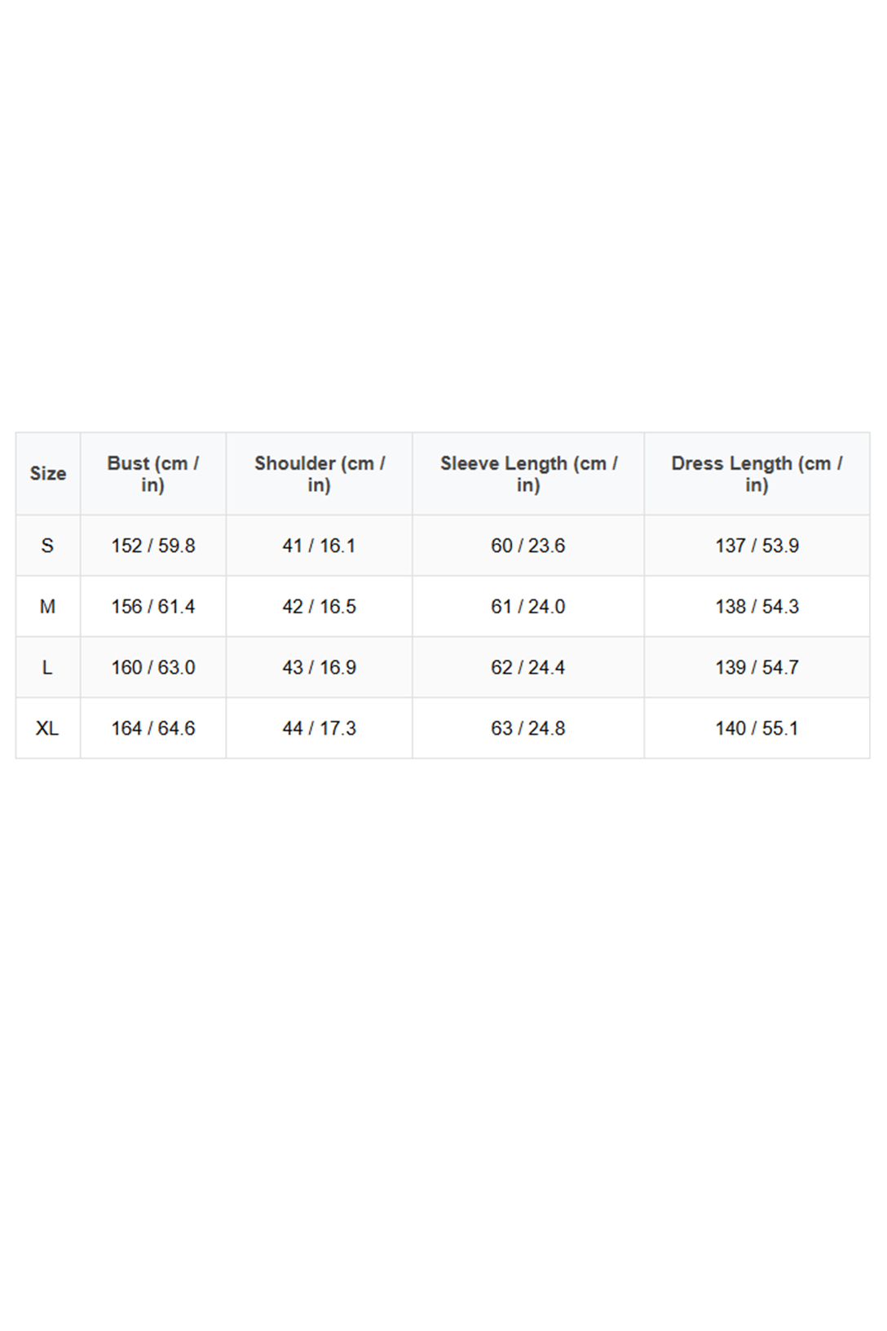Select the bust cell 156 / 61.4
The height and width of the screenshot is (1331, 887).
[153, 607]
